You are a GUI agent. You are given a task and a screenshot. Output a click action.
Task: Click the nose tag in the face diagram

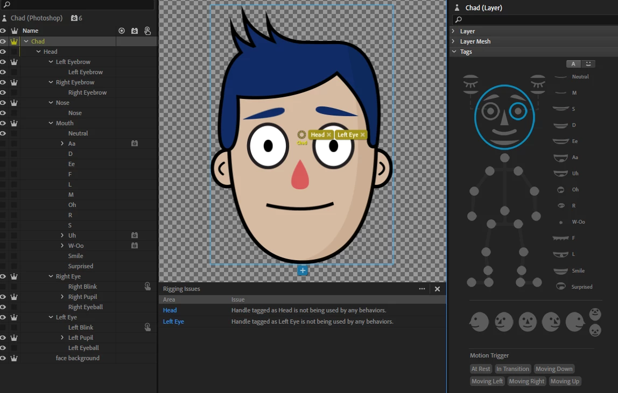[504, 117]
